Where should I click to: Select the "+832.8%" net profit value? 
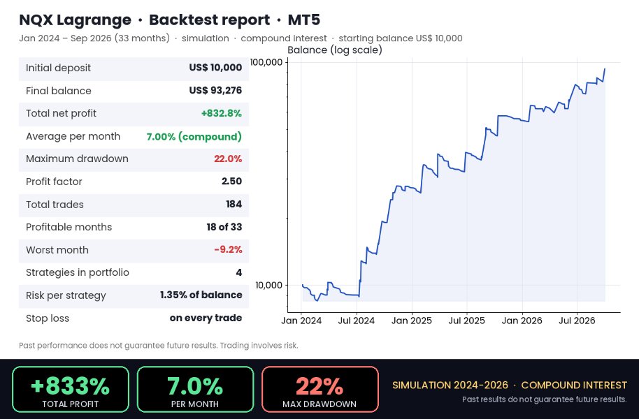(222, 113)
